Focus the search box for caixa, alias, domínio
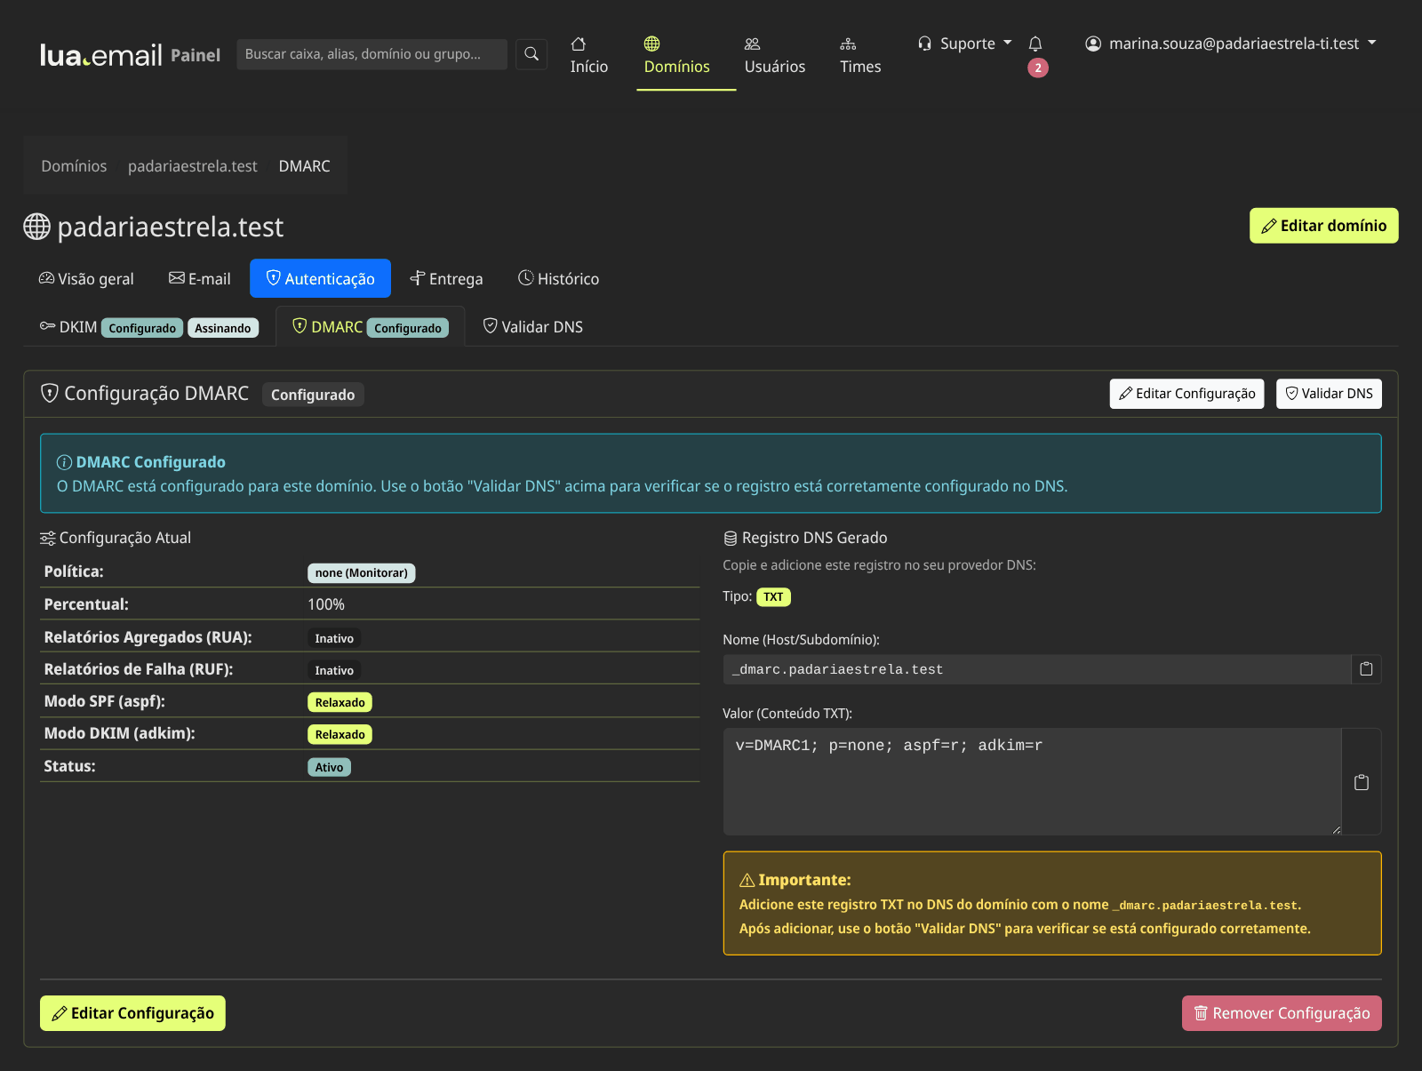The image size is (1422, 1071). pyautogui.click(x=371, y=54)
